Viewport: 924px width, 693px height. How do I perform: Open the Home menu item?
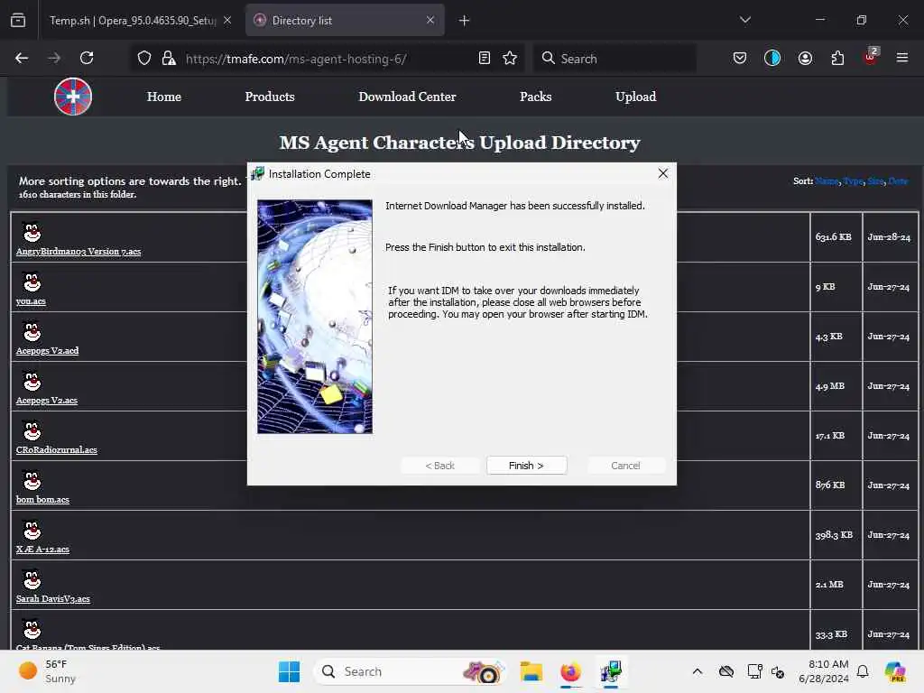pos(164,97)
